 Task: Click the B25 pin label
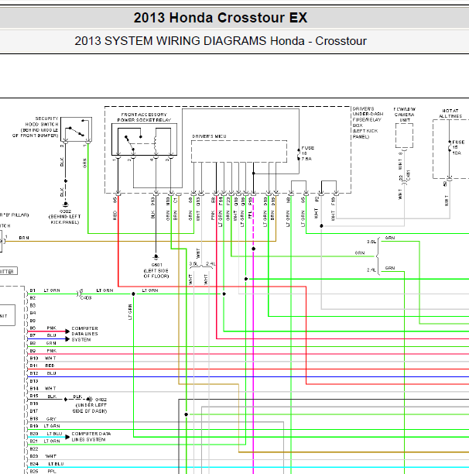34,472
